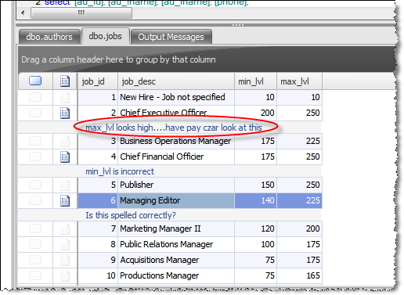The height and width of the screenshot is (295, 404).
Task: Check the row selector for Business Operations Manager
Action: (35, 141)
